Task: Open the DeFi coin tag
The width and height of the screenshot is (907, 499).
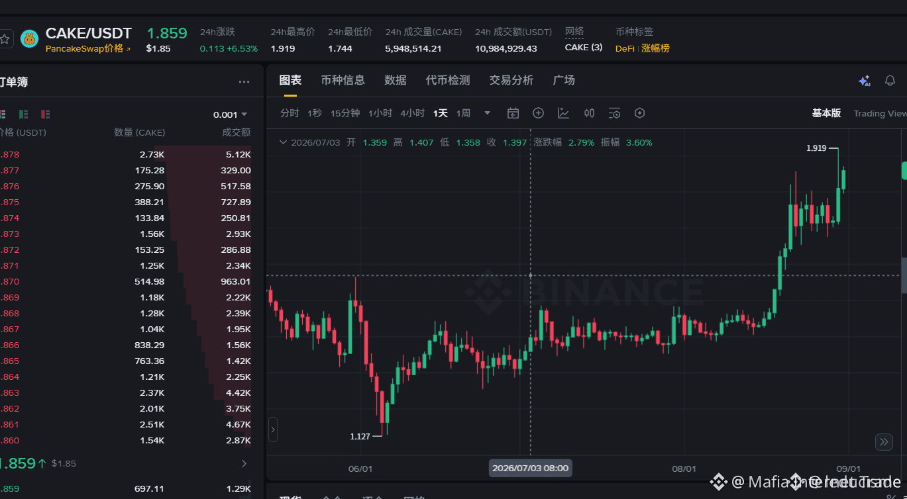Action: coord(625,48)
